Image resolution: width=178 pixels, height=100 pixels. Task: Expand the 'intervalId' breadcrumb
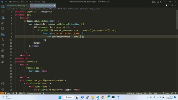pyautogui.click(x=75, y=9)
